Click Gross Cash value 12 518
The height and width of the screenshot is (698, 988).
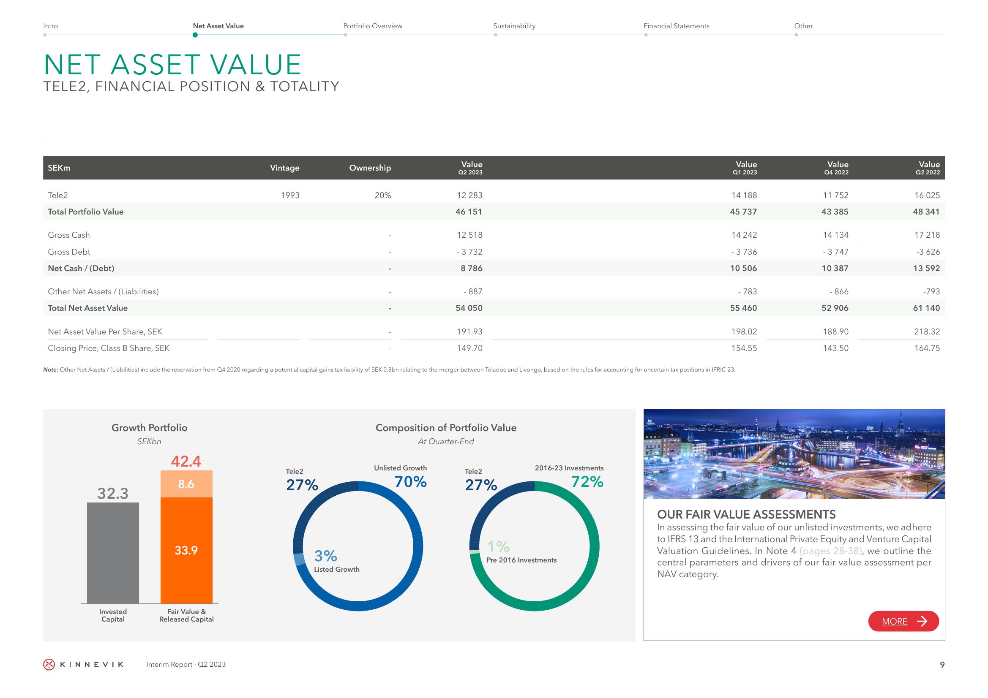pyautogui.click(x=469, y=235)
